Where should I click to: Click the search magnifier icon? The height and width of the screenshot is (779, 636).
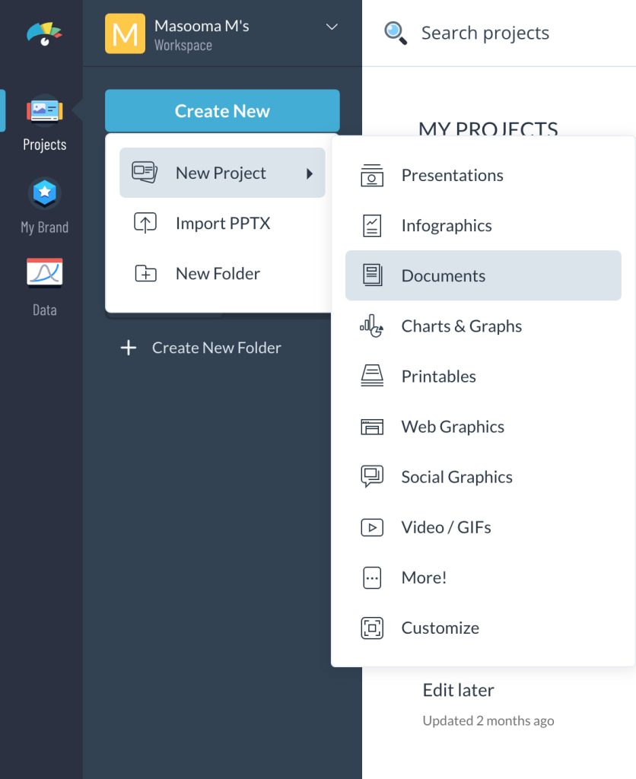coord(396,33)
